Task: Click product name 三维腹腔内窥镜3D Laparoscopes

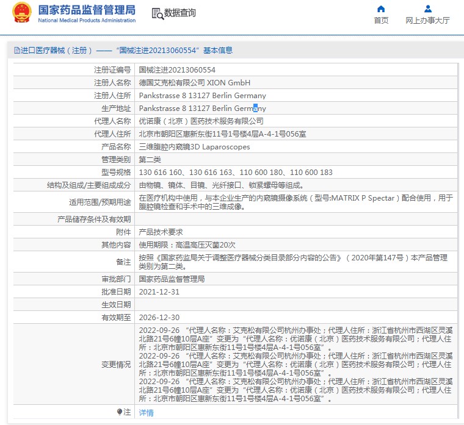Action: pos(194,147)
